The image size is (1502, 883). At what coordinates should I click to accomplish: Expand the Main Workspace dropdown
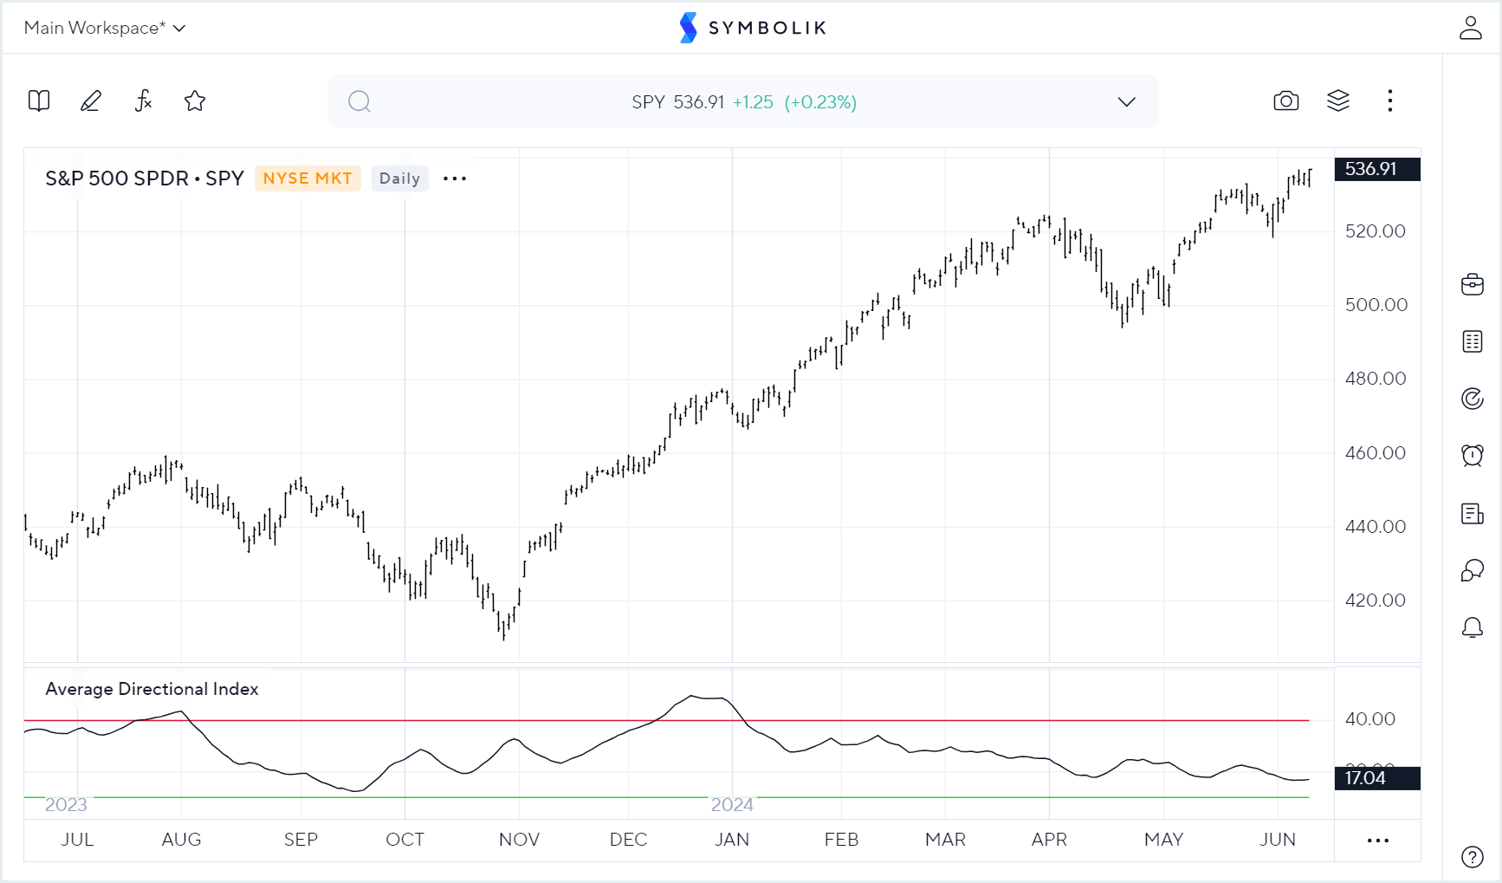pyautogui.click(x=105, y=28)
